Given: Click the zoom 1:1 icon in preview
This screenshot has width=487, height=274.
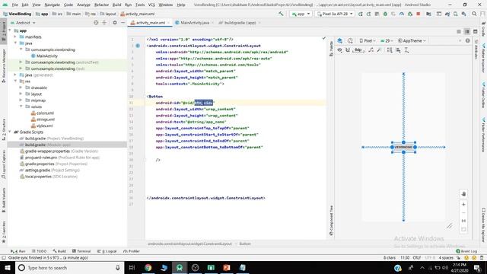Looking at the screenshot, I should (x=463, y=221).
